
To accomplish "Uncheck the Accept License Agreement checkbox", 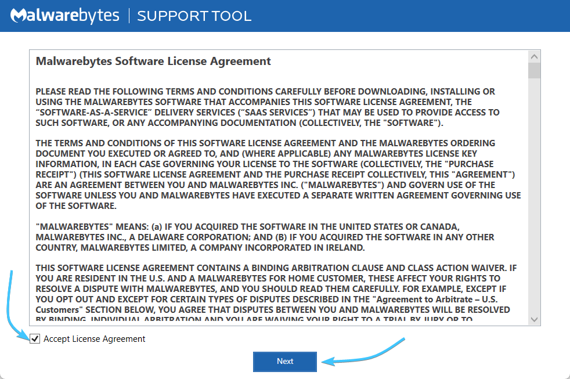I will coord(35,339).
